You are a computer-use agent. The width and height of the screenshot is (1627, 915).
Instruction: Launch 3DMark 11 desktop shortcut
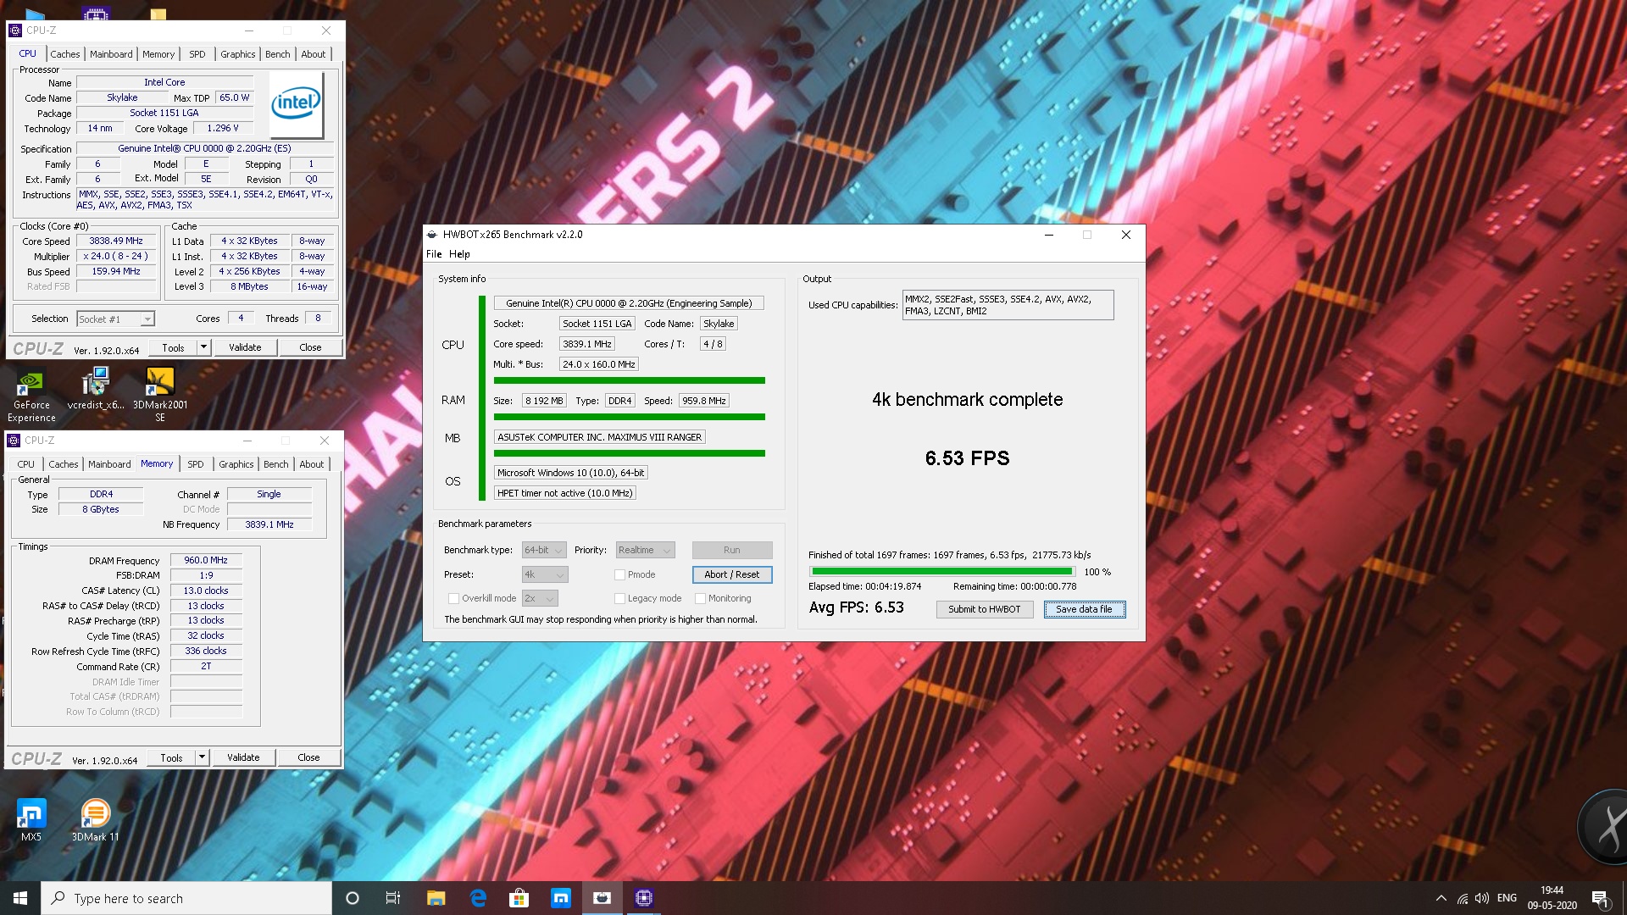[x=95, y=820]
